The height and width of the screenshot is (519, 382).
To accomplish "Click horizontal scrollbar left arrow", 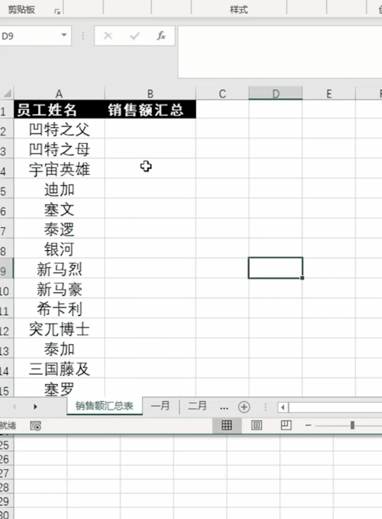I will pos(283,407).
